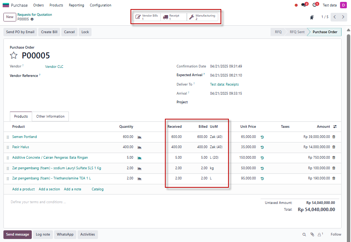Open forecast chart for Triethanolamine TEA row
The width and height of the screenshot is (351, 242).
click(x=140, y=178)
